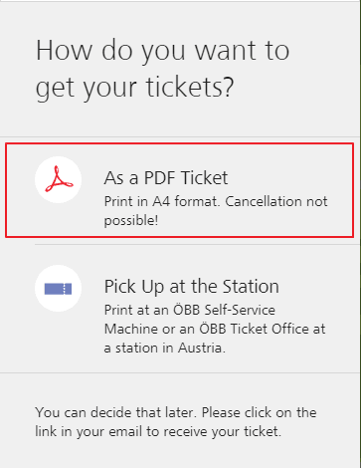The image size is (361, 468).
Task: Choose 'Pick Up at the Station' title
Action: [191, 286]
